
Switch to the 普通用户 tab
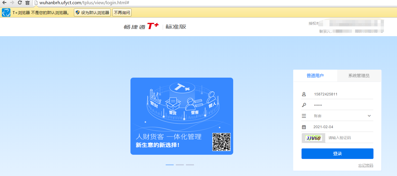315,76
